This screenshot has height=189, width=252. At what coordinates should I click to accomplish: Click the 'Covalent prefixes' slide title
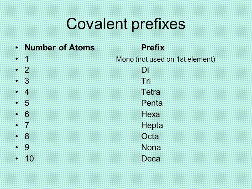[x=126, y=24]
